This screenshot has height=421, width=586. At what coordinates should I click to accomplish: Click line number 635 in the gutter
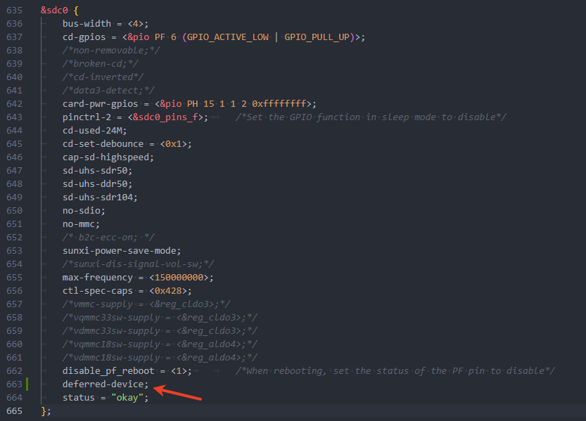point(14,11)
